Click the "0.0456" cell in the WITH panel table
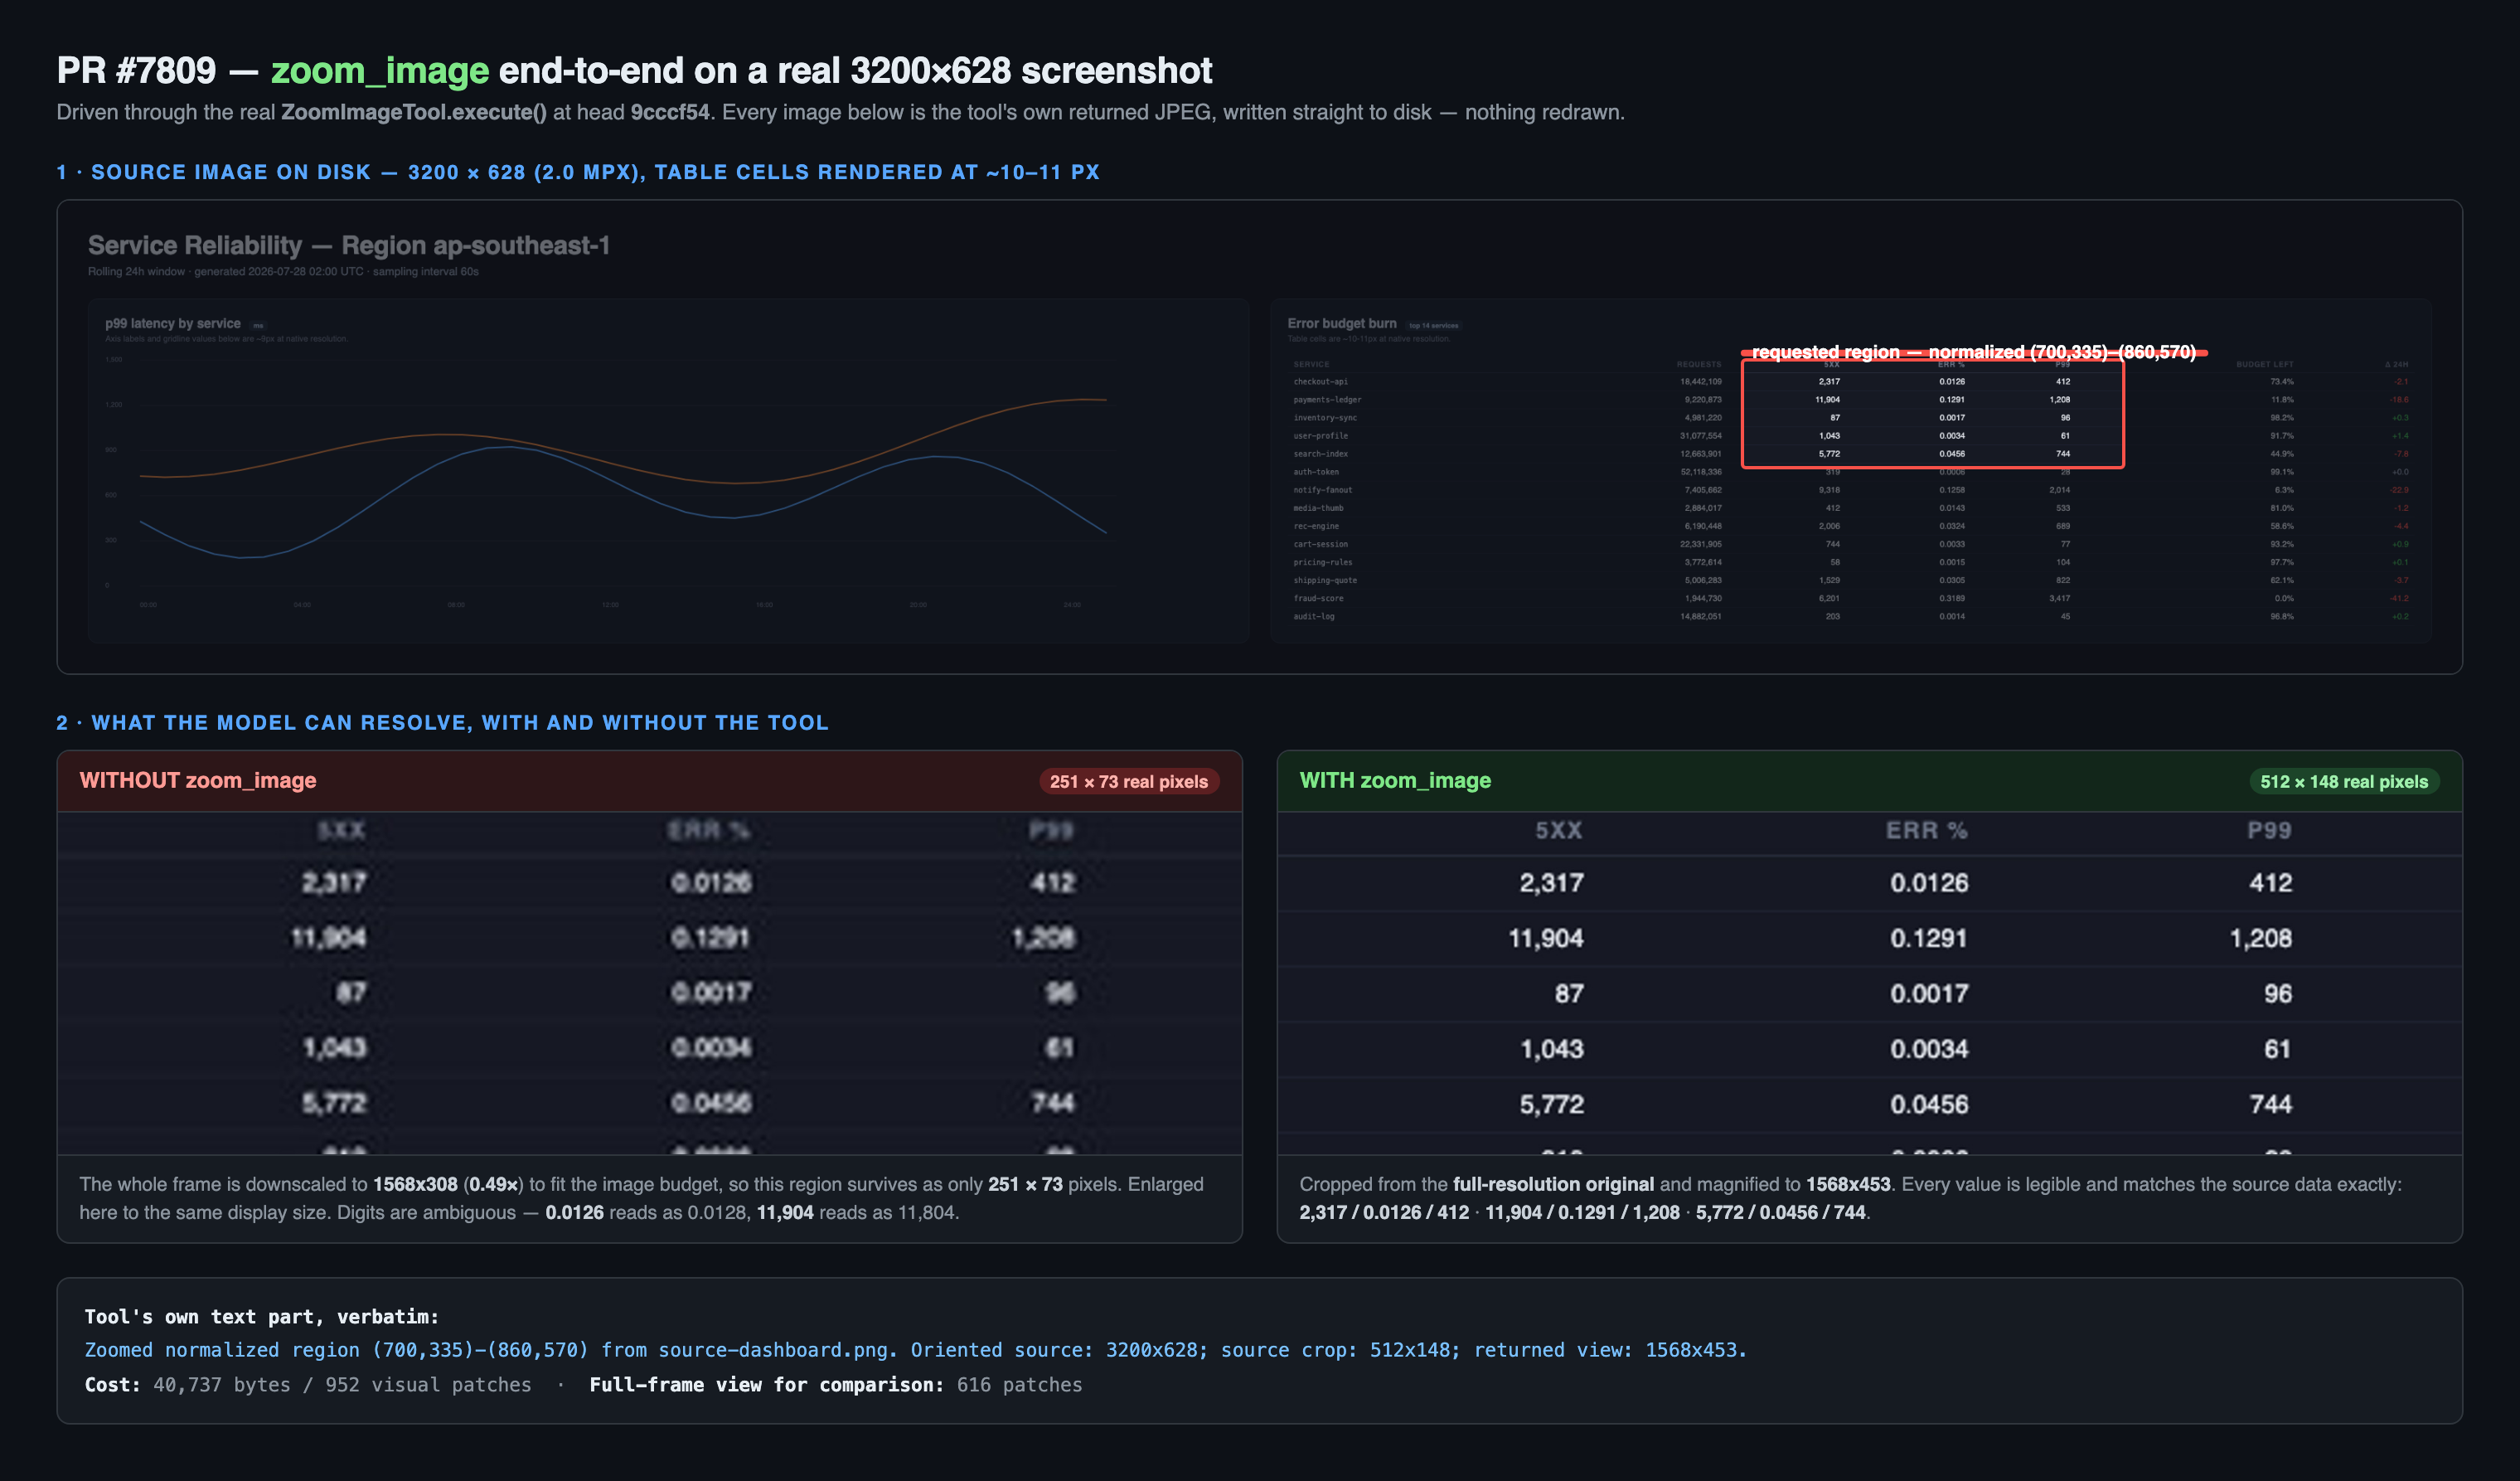The width and height of the screenshot is (2520, 1481). coord(1929,1104)
